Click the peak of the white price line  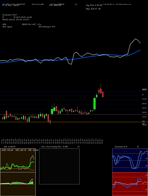pyautogui.click(x=135, y=39)
